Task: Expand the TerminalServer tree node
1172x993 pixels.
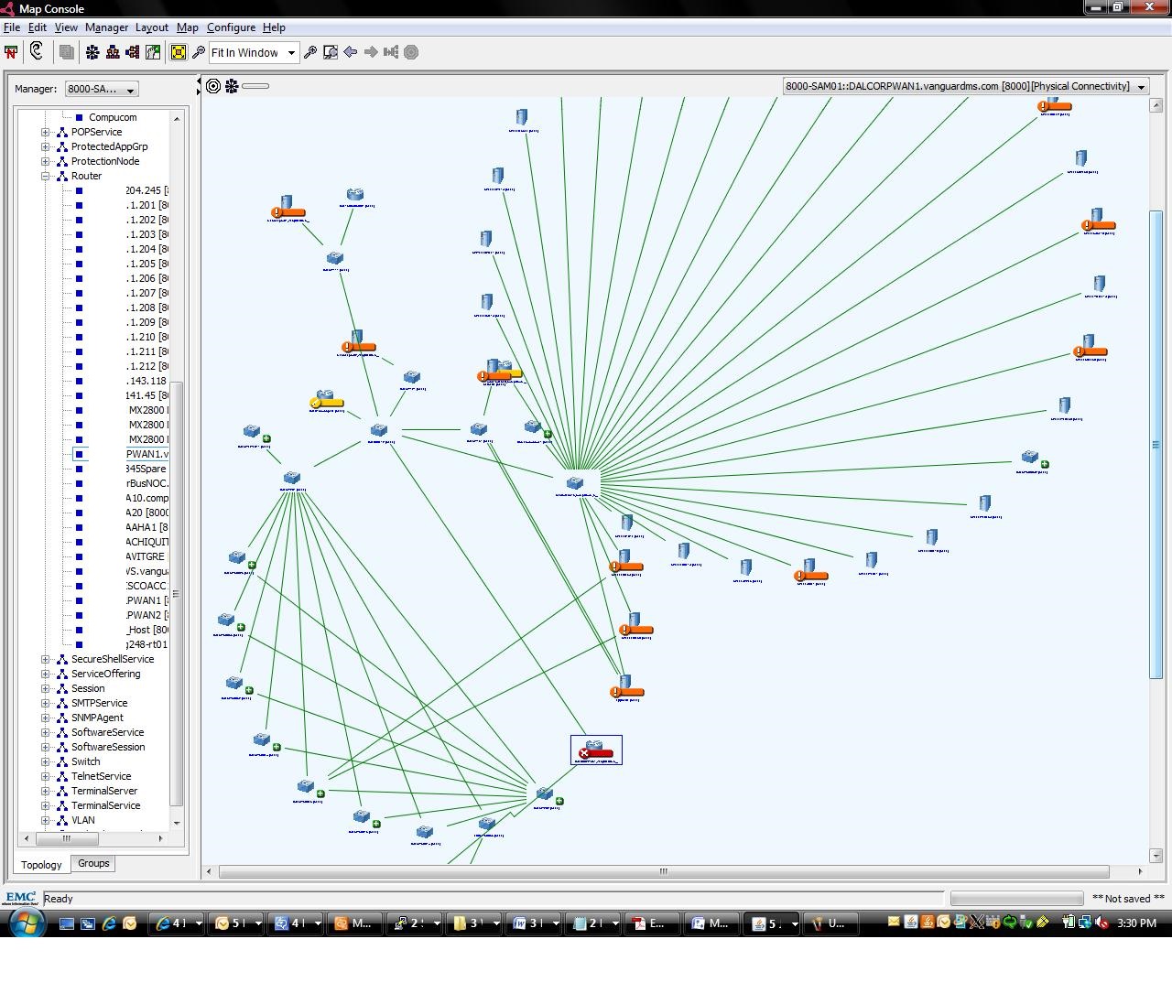Action: pyautogui.click(x=45, y=791)
